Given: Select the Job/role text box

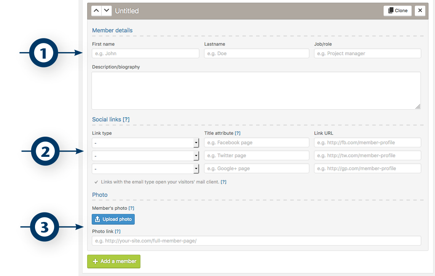Looking at the screenshot, I should (x=367, y=54).
